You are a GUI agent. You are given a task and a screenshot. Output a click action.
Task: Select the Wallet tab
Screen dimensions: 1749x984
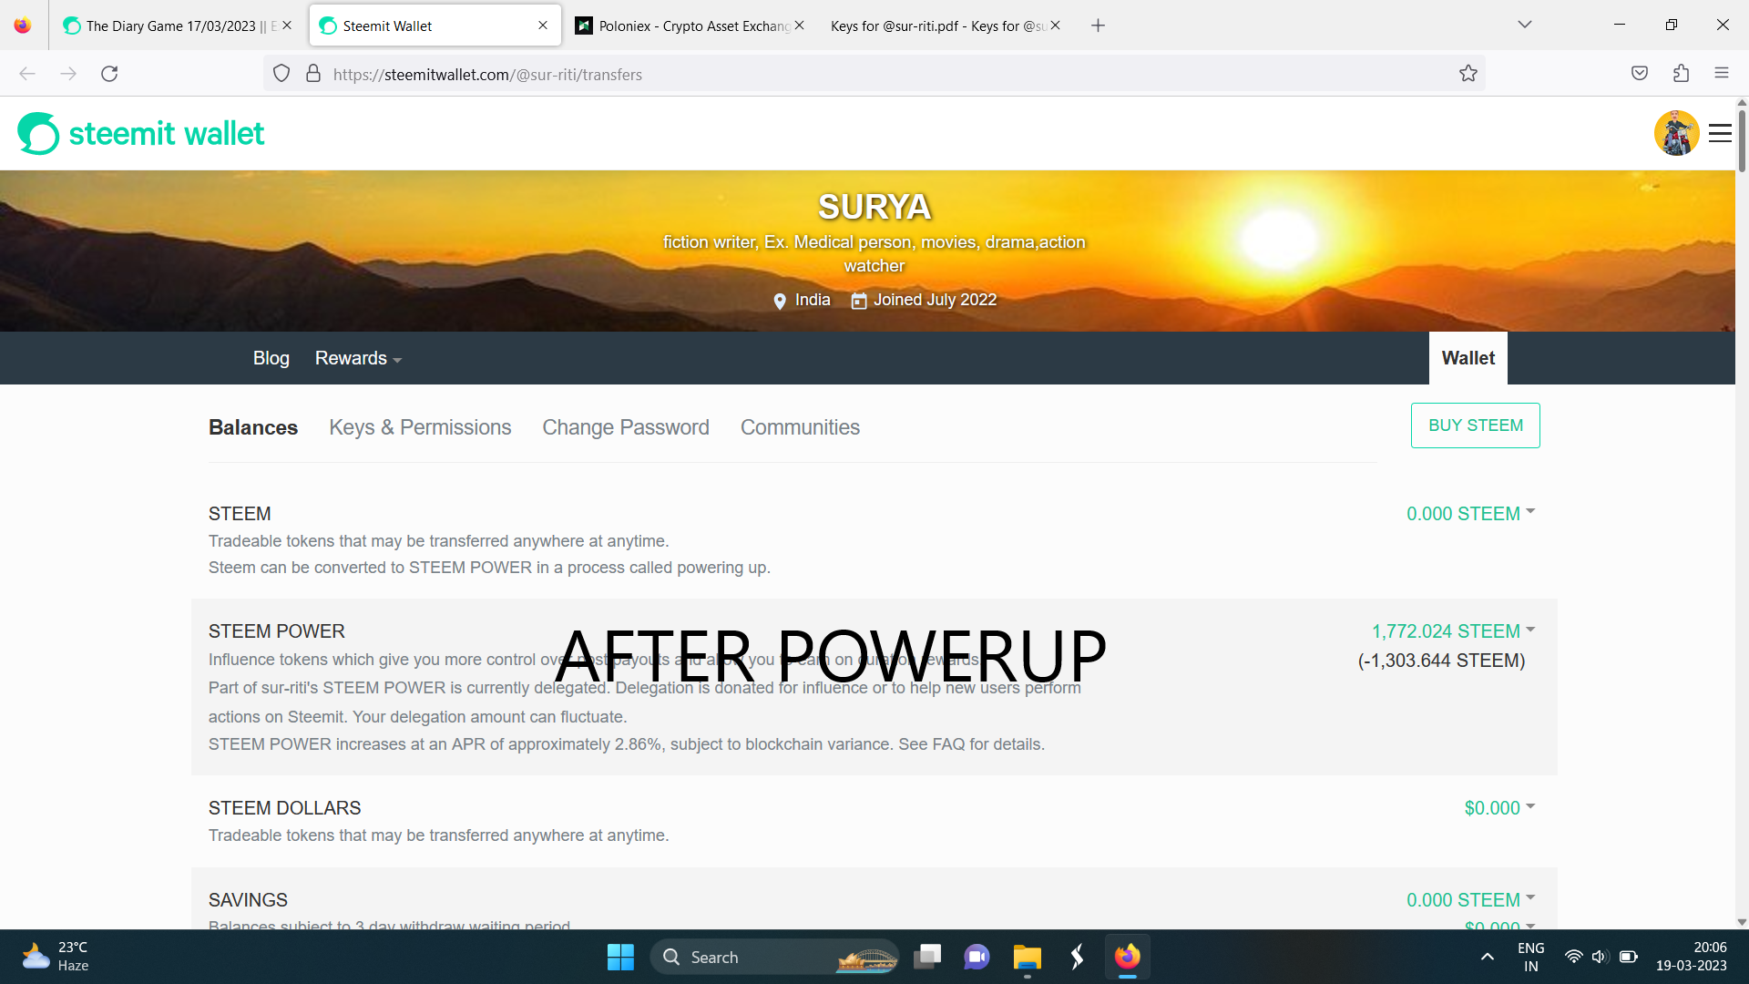tap(1468, 358)
